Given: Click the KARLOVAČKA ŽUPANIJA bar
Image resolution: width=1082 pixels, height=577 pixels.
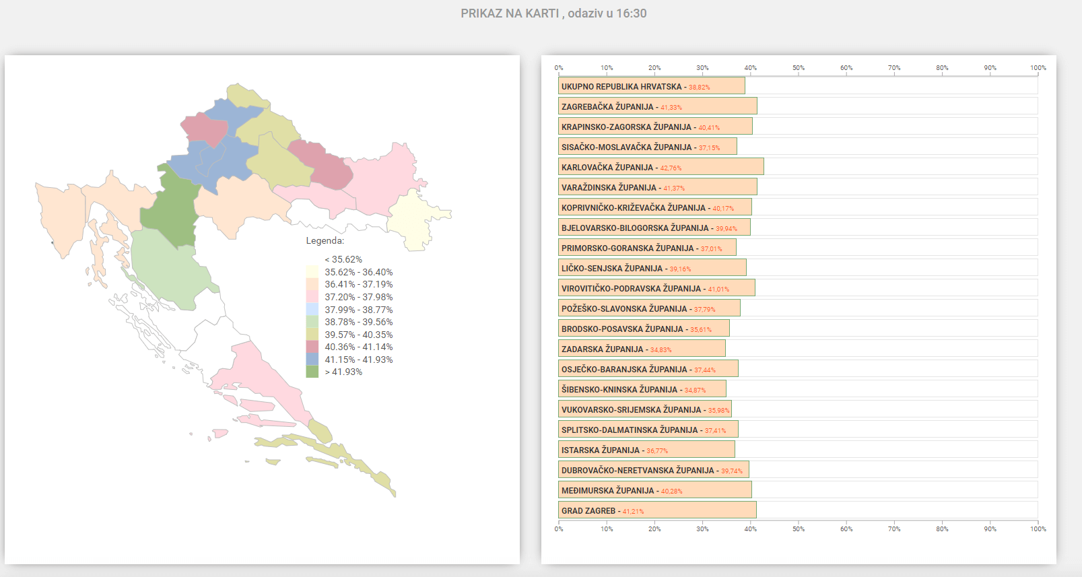Looking at the screenshot, I should point(661,167).
